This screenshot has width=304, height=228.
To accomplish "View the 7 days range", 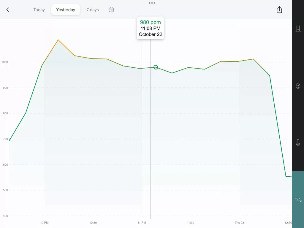I will [93, 10].
